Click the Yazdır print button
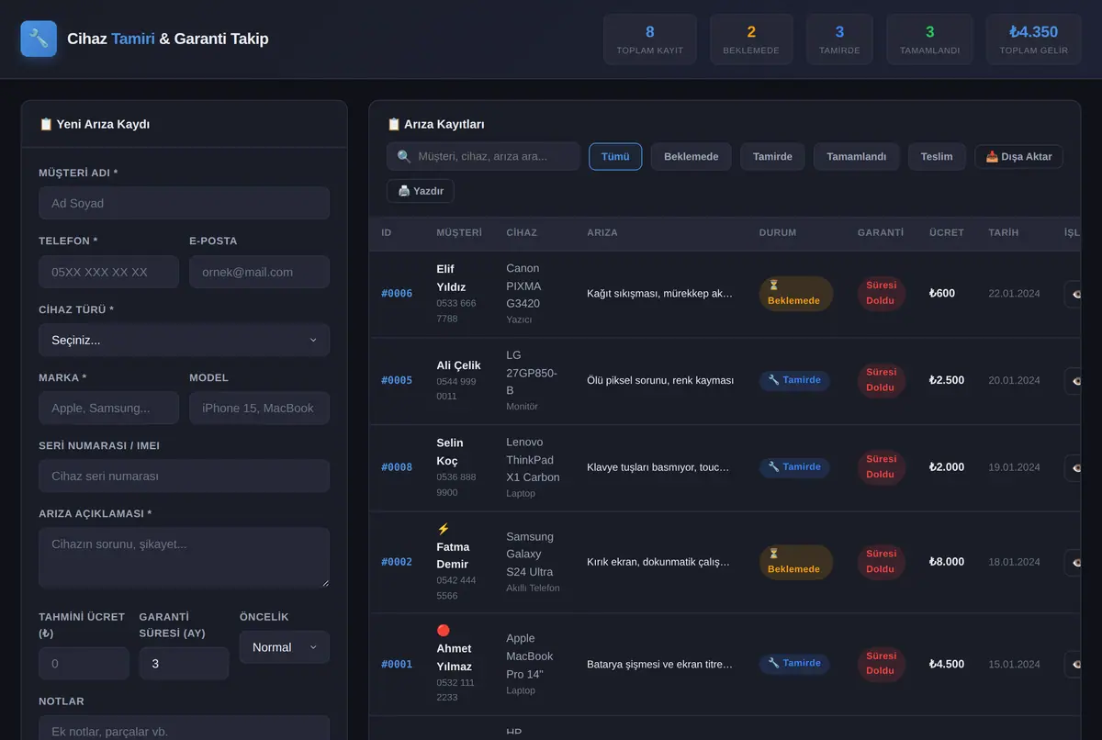1102x740 pixels. click(421, 191)
